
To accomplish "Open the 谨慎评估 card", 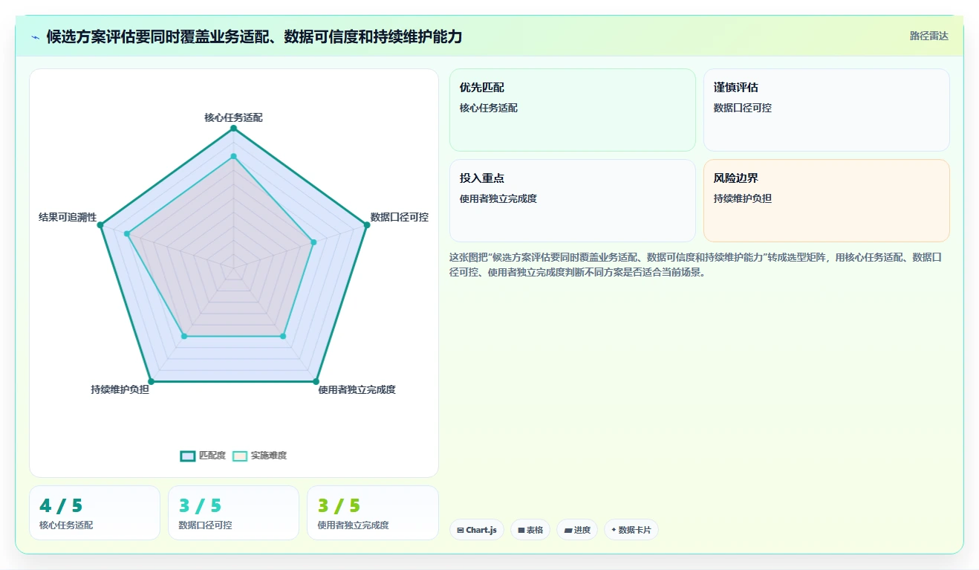I will coord(826,110).
